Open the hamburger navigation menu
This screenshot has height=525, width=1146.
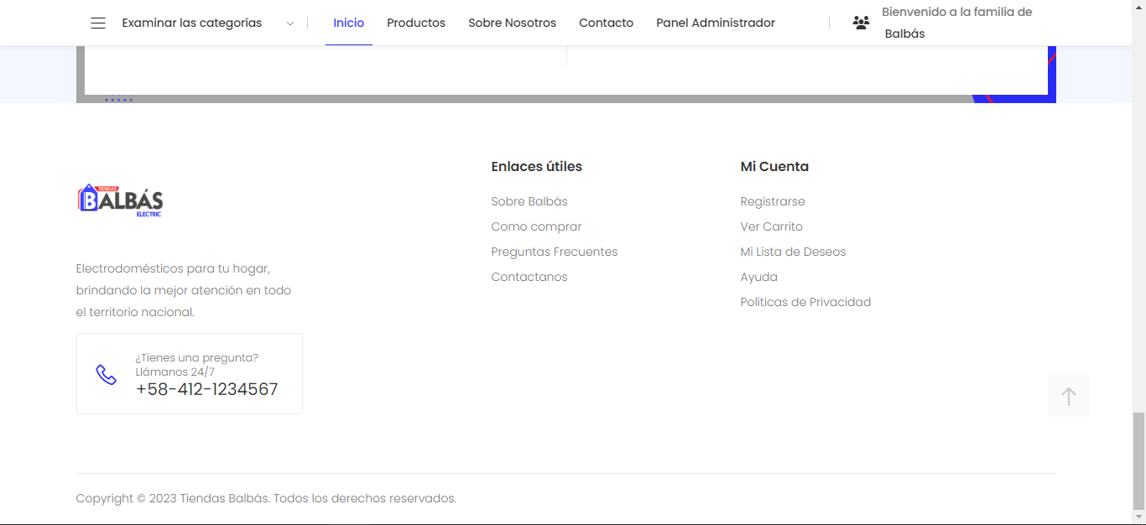click(98, 23)
